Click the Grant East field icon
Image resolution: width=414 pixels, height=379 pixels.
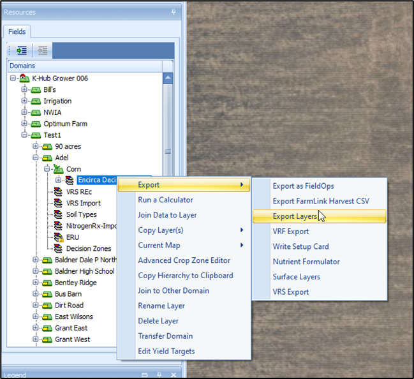point(47,329)
